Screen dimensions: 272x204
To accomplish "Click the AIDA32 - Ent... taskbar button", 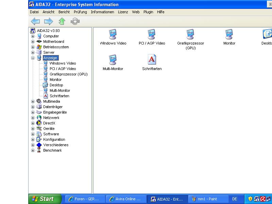I will click(167, 199).
